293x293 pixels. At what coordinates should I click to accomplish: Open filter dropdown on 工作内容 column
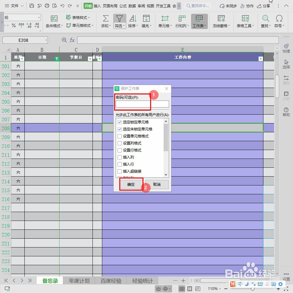[260, 59]
